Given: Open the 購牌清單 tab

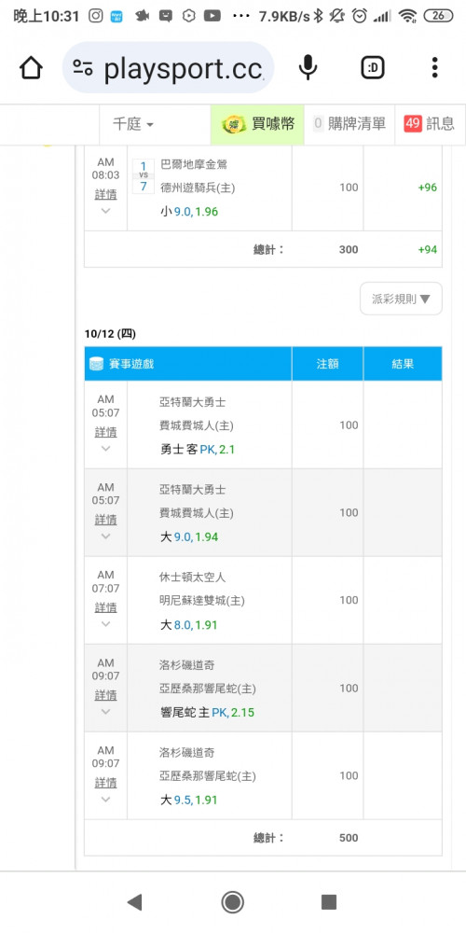Looking at the screenshot, I should 349,124.
